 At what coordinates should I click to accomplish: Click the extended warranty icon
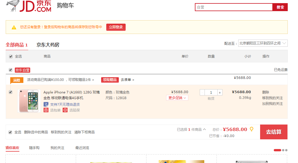65,110
